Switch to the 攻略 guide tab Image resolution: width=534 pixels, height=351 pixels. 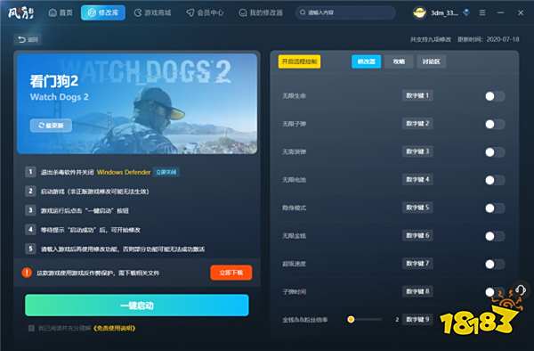pos(399,61)
